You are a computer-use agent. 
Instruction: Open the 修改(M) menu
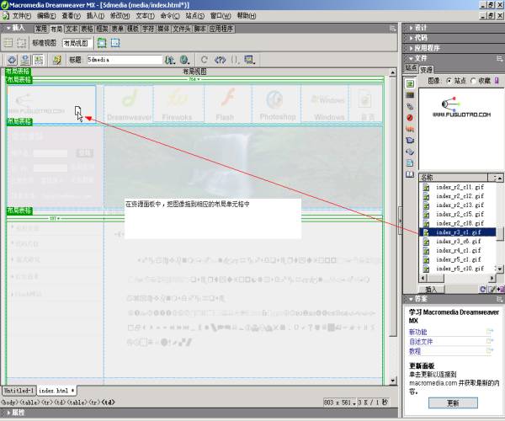[x=120, y=16]
